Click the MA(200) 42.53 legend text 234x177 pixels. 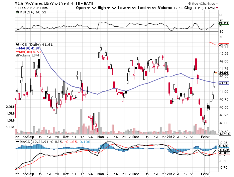pos(30,52)
